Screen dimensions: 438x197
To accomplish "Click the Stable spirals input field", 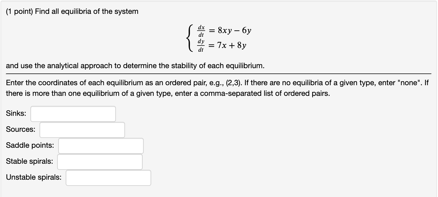I will [99, 162].
